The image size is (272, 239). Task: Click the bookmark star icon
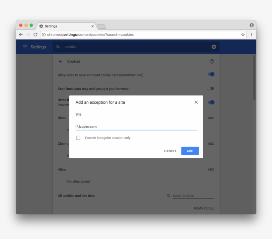point(242,34)
